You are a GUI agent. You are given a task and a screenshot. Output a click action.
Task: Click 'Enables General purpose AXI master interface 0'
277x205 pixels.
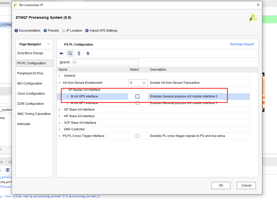point(184,96)
